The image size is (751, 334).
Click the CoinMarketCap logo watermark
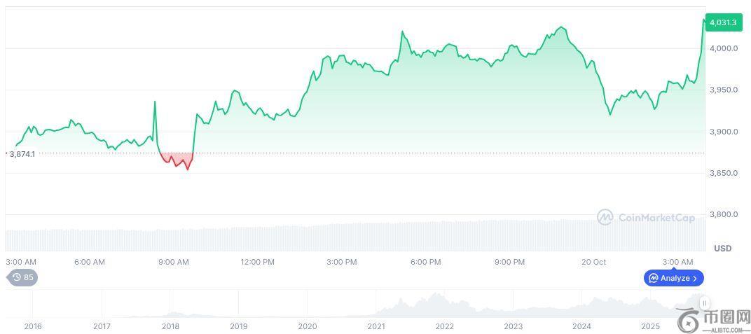[645, 217]
